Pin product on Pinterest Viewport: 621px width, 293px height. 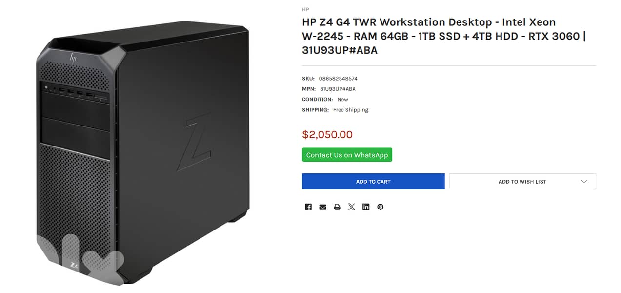tap(381, 207)
